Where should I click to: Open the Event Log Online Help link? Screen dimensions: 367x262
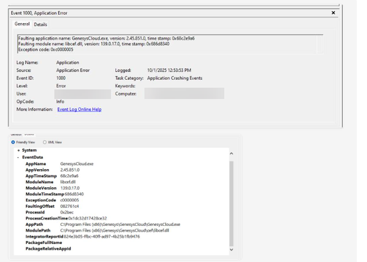pyautogui.click(x=79, y=109)
